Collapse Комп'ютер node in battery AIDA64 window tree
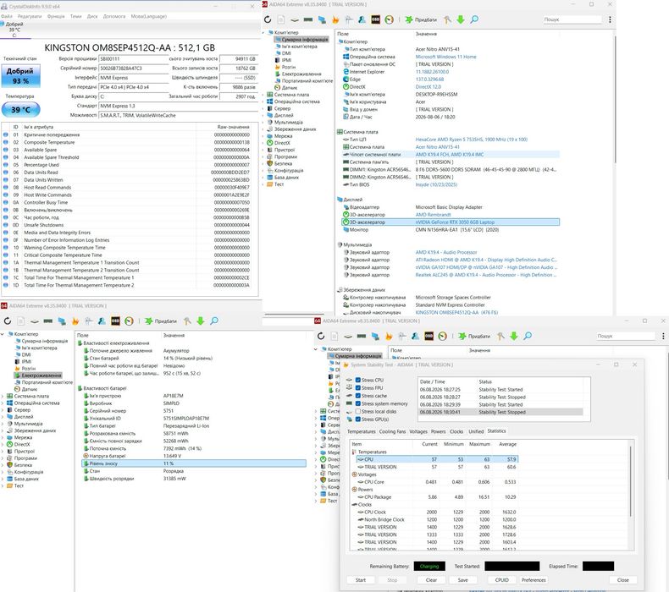Screen dimensions: 669x592 point(3,334)
